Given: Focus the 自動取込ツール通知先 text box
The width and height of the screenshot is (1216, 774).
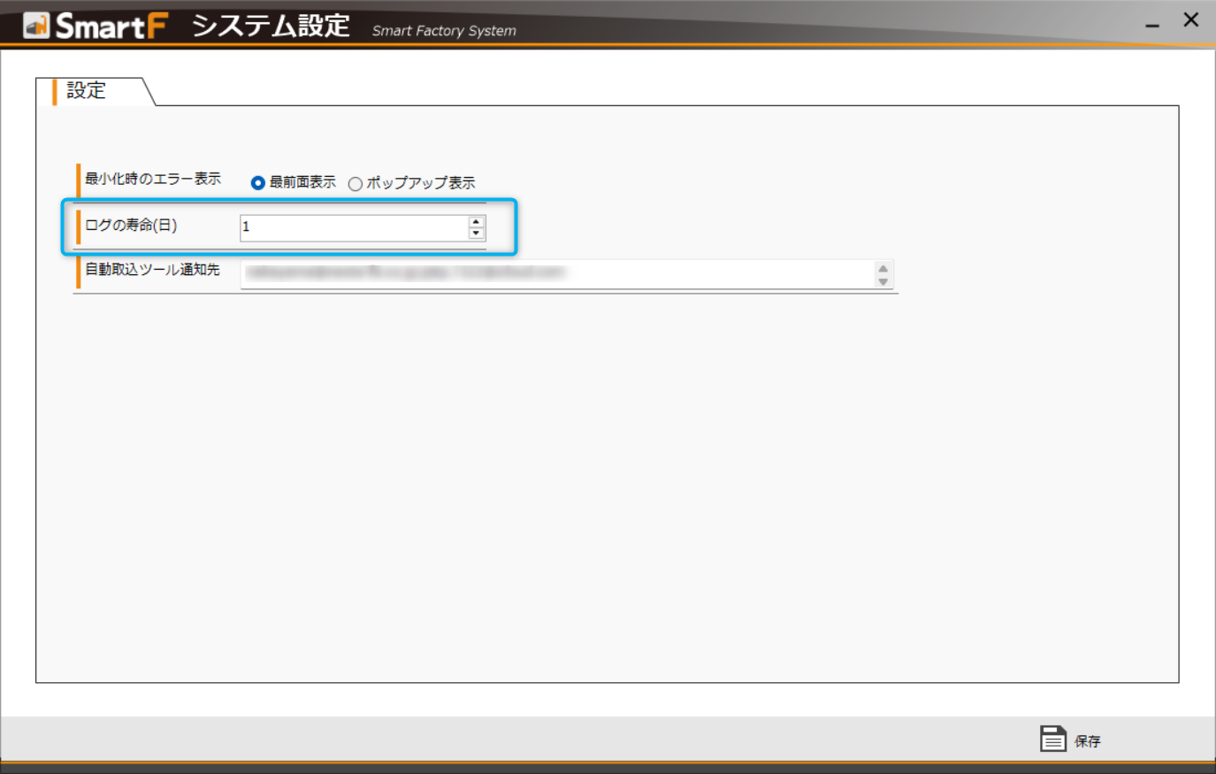Looking at the screenshot, I should tap(557, 273).
